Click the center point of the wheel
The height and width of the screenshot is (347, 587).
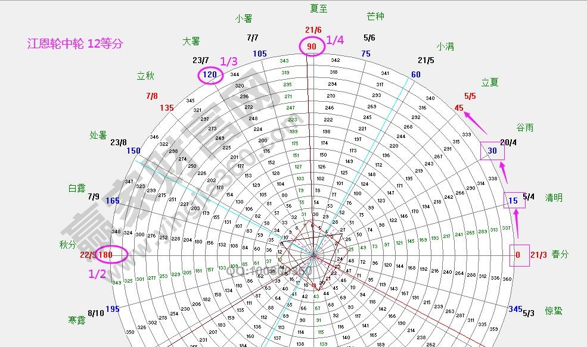coord(312,255)
